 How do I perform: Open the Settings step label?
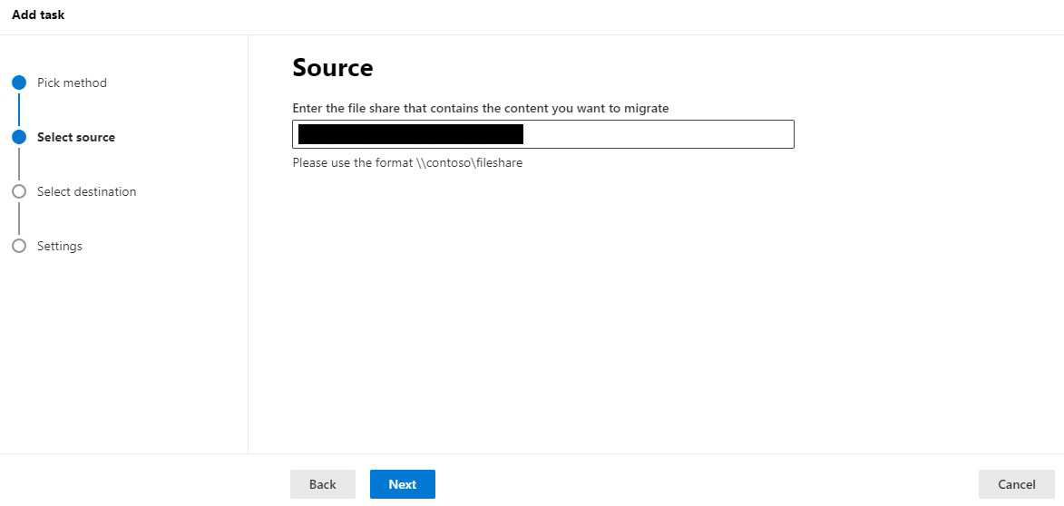pyautogui.click(x=60, y=246)
